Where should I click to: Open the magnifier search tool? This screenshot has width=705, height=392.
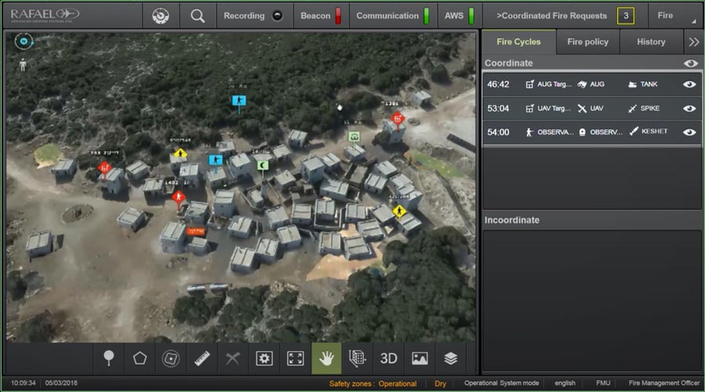[197, 16]
